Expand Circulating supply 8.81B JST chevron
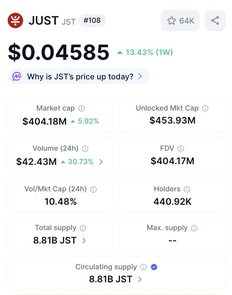The height and width of the screenshot is (295, 232). click(x=140, y=279)
